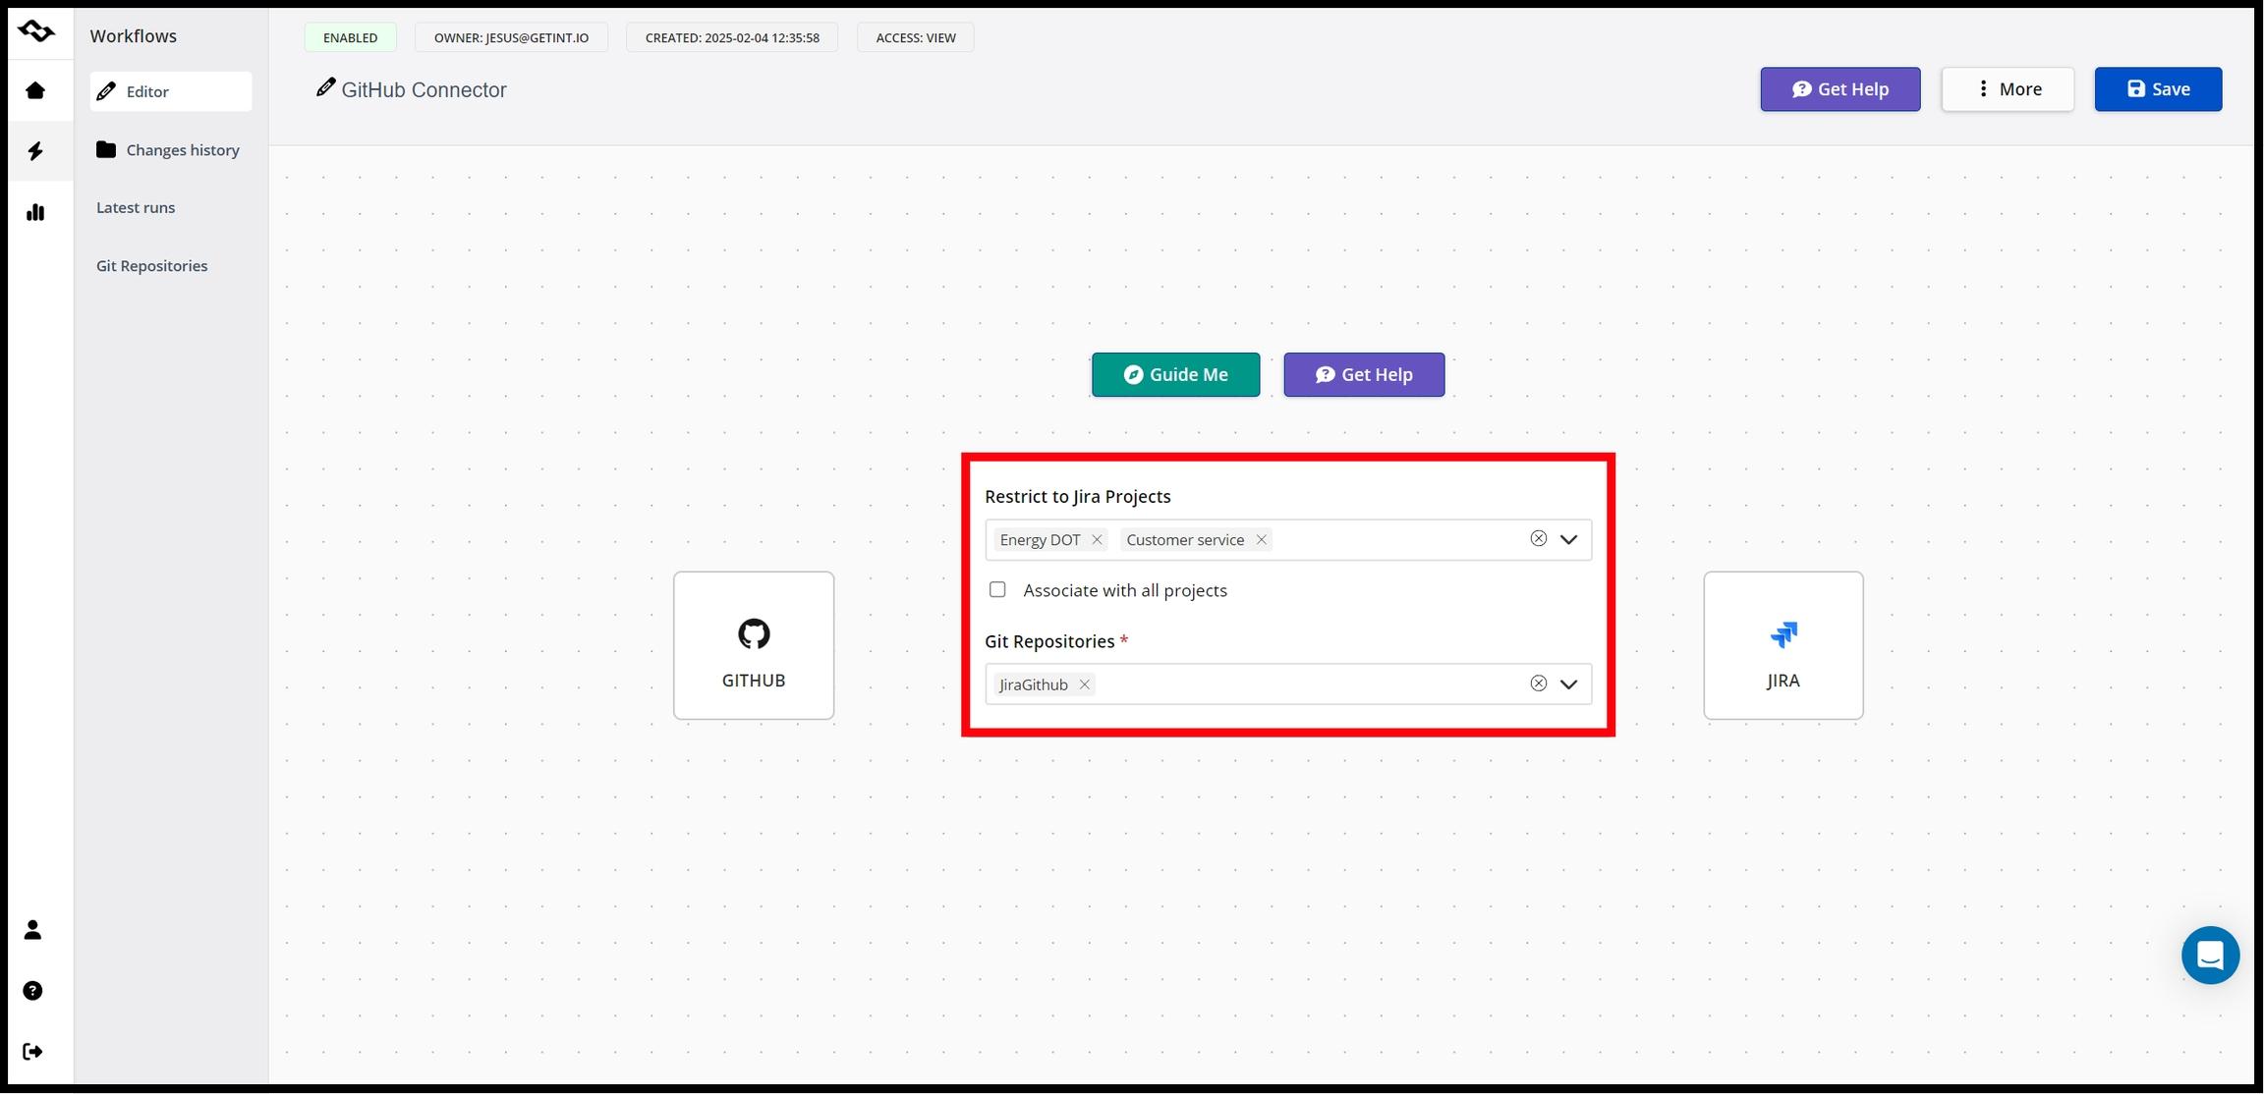Open the lightning bolt workflows icon
Image resolution: width=2264 pixels, height=1094 pixels.
pyautogui.click(x=35, y=151)
